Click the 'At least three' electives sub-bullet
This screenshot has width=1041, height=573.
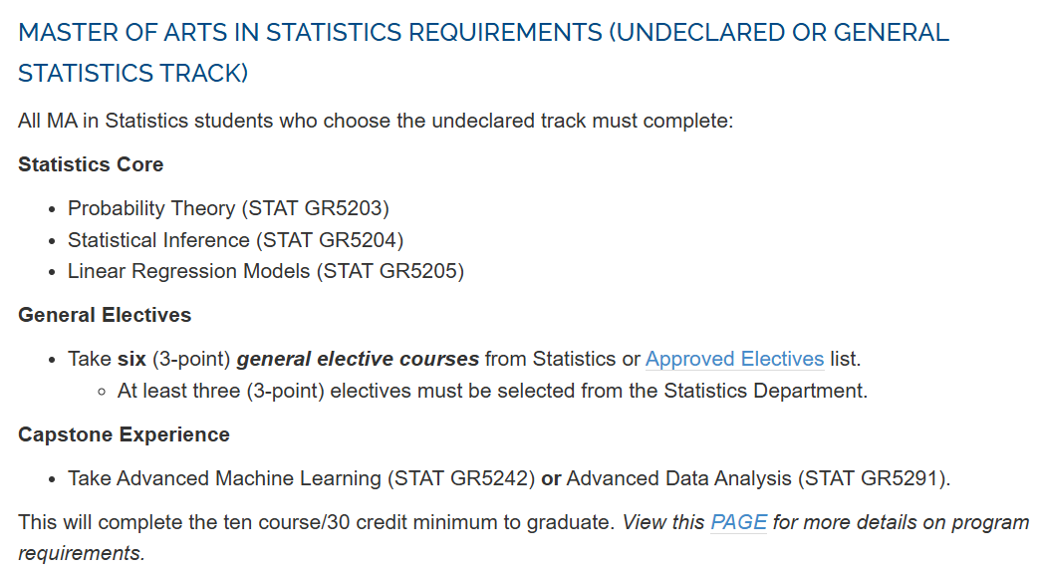click(493, 391)
